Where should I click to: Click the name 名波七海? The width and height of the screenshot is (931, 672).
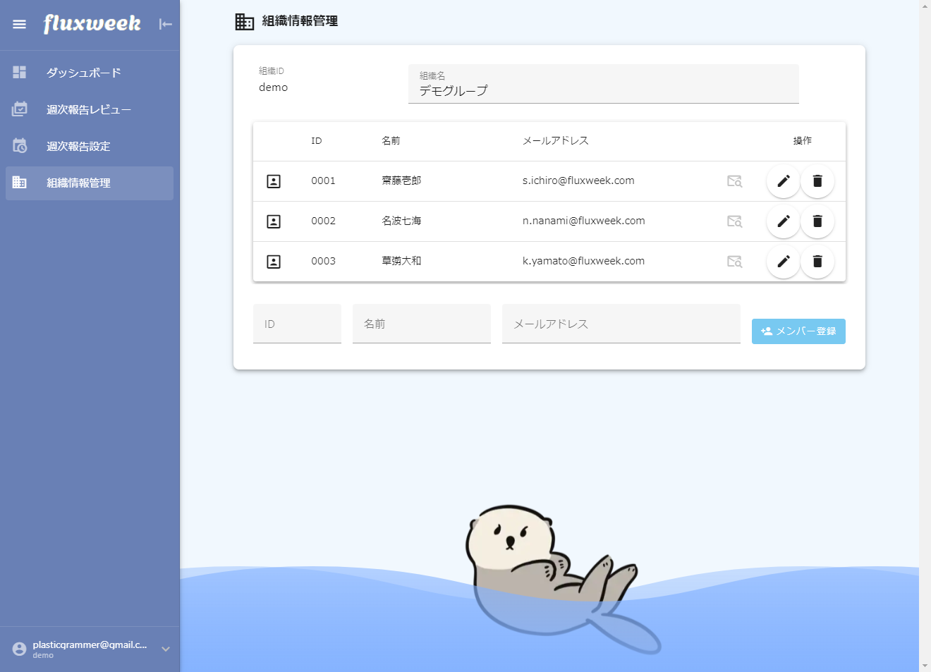point(401,221)
